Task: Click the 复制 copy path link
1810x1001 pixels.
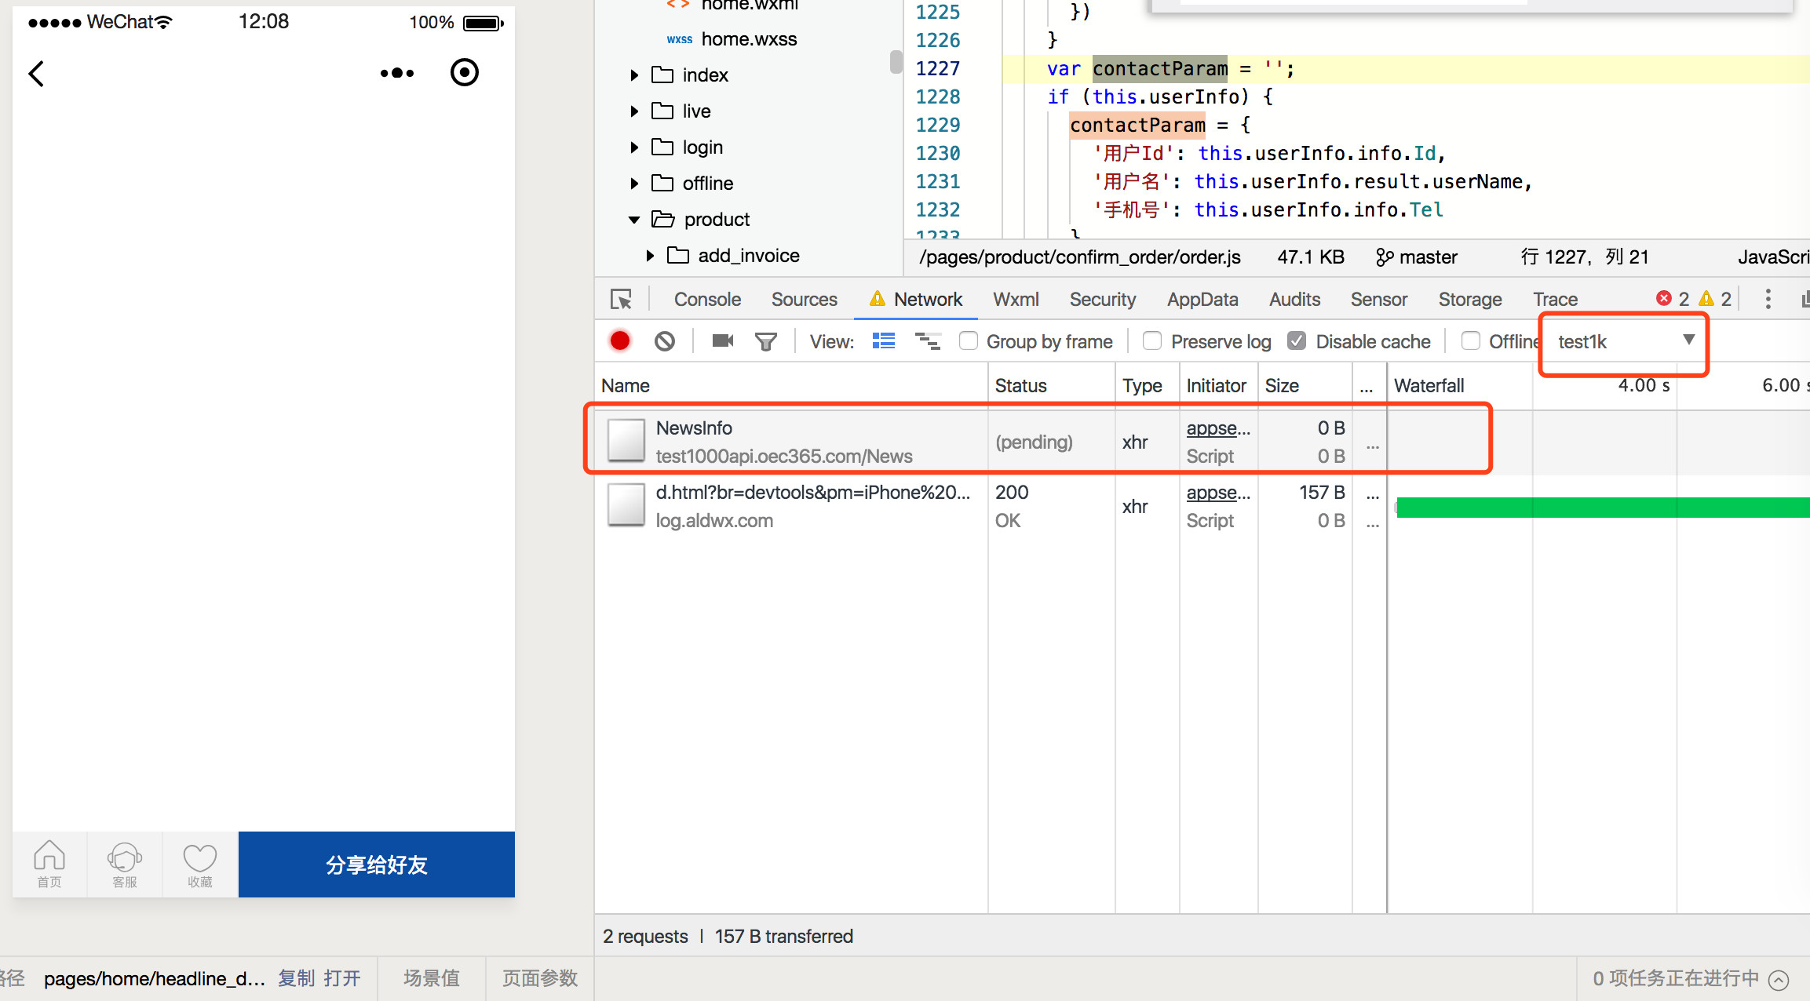Action: 296,978
